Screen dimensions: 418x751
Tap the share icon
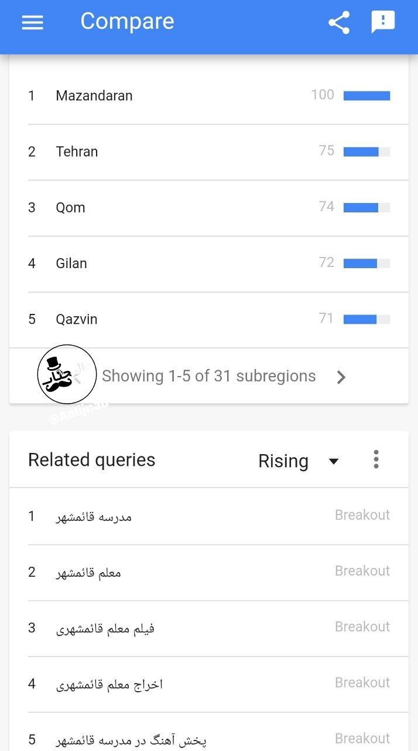pyautogui.click(x=339, y=23)
